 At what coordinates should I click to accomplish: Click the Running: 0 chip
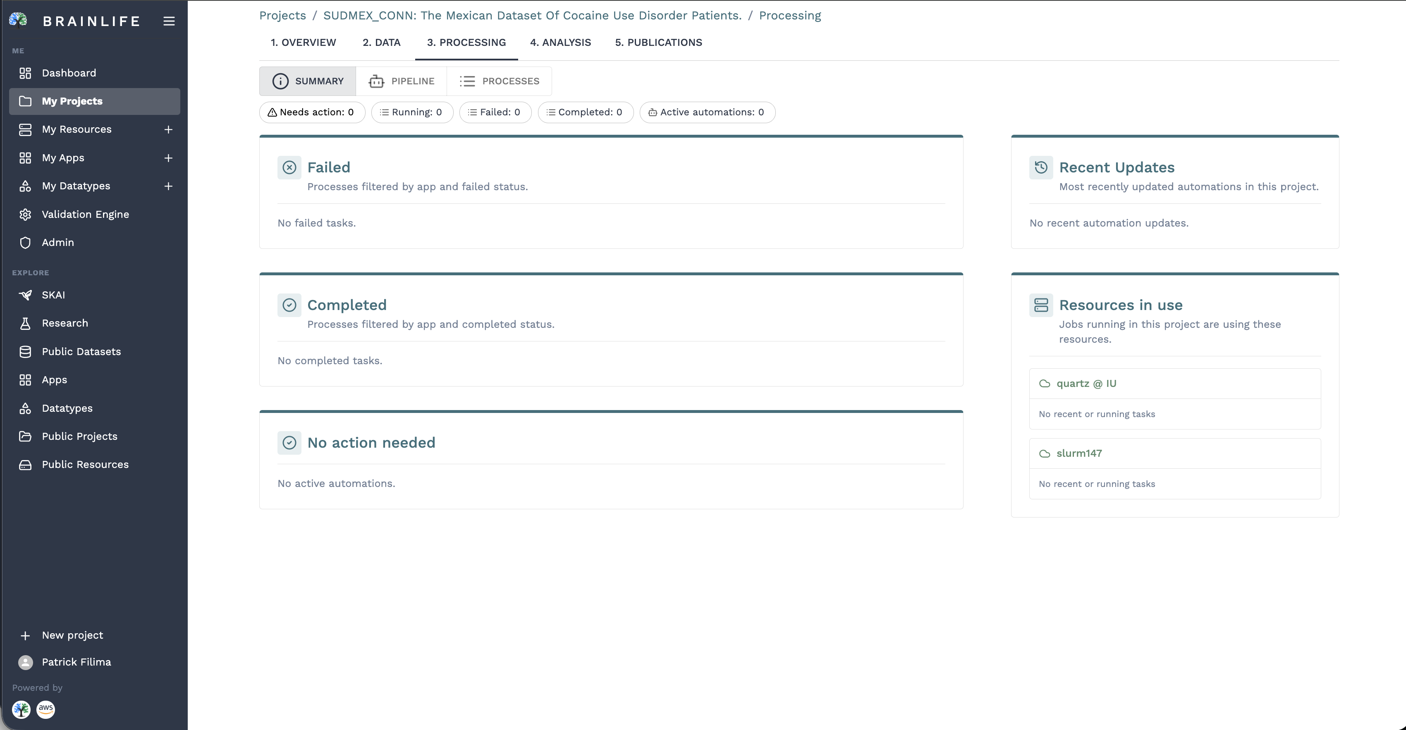(x=412, y=112)
